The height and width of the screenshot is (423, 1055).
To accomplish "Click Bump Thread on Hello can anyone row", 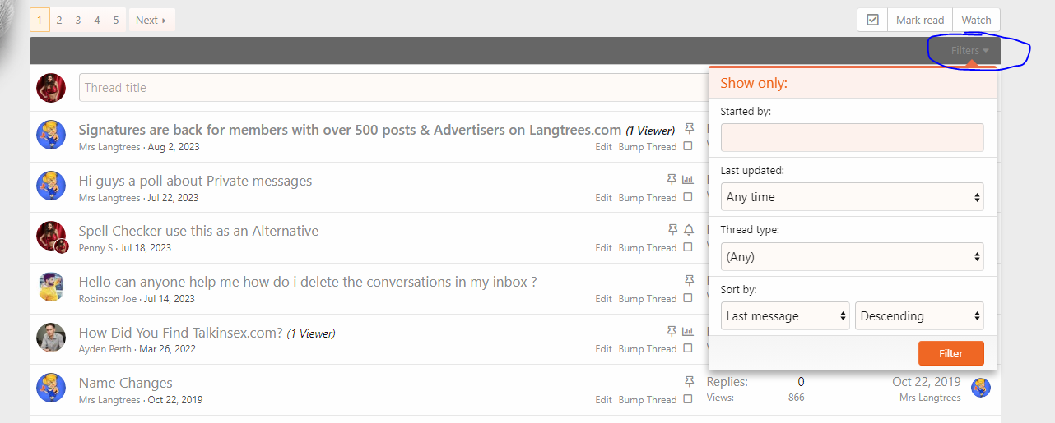I will pyautogui.click(x=648, y=299).
